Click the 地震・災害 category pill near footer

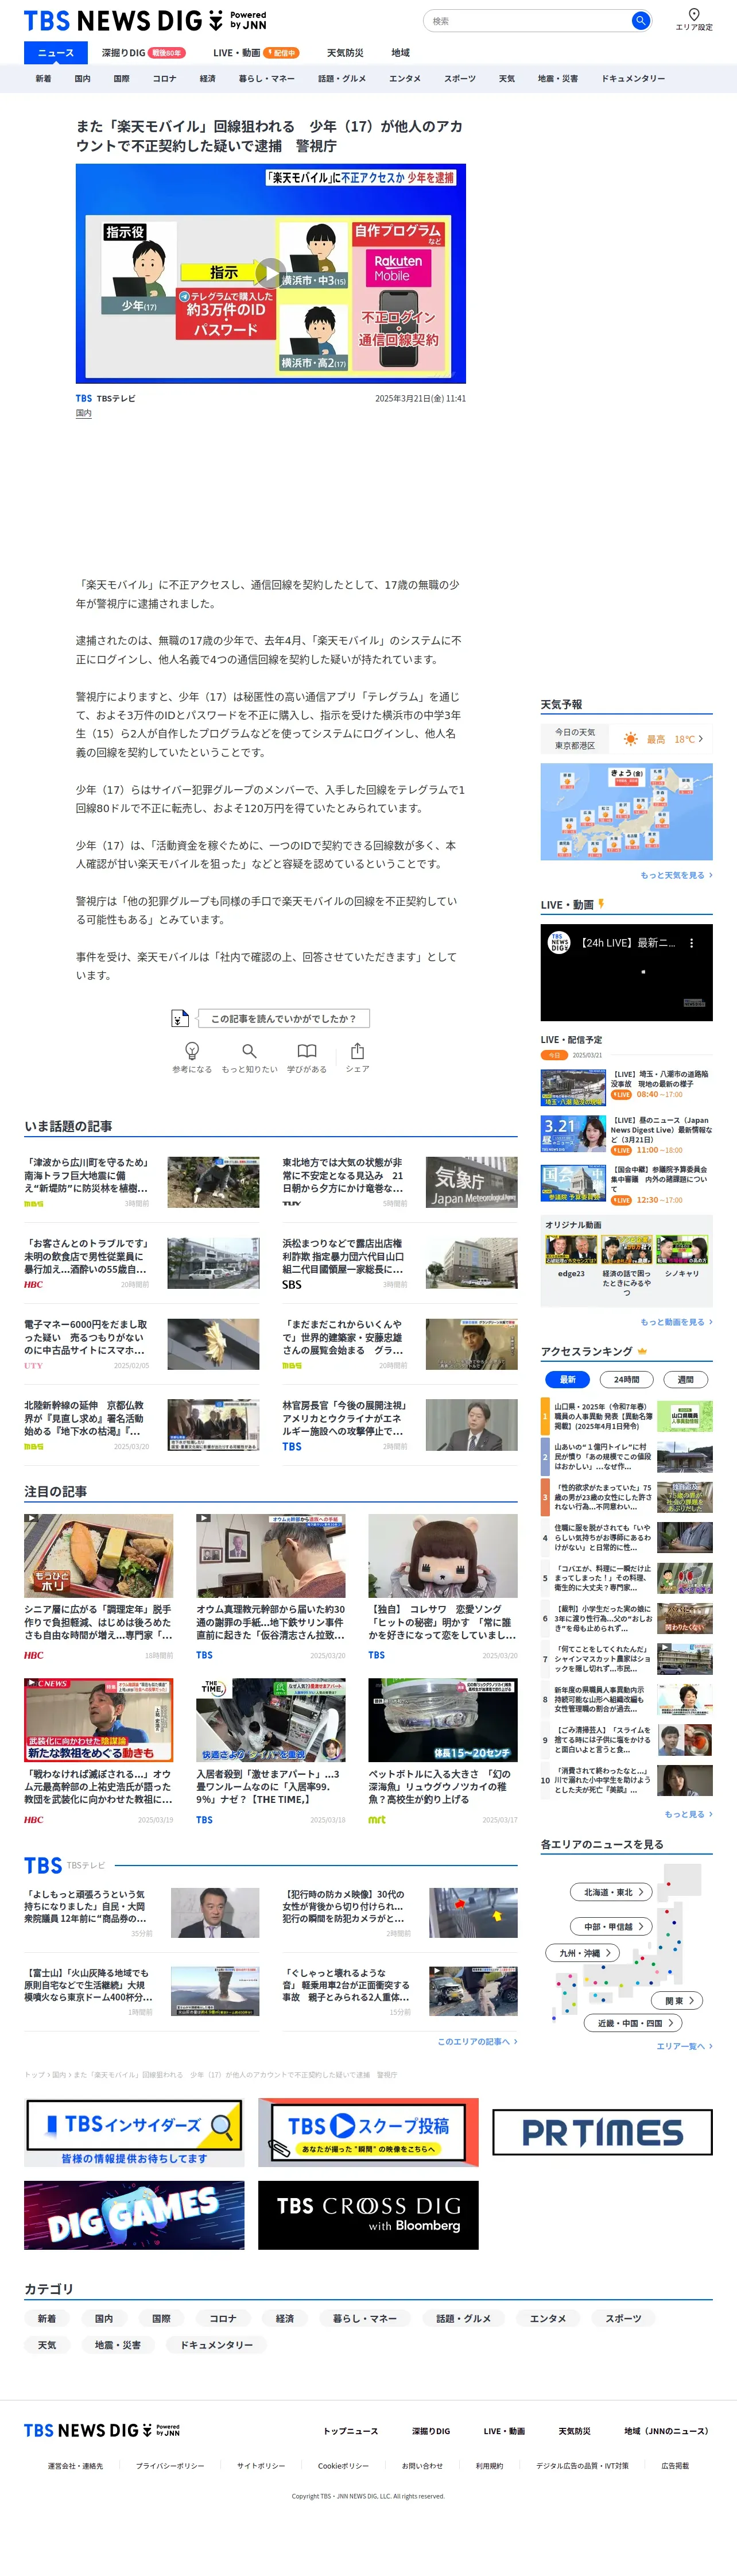coord(118,2344)
